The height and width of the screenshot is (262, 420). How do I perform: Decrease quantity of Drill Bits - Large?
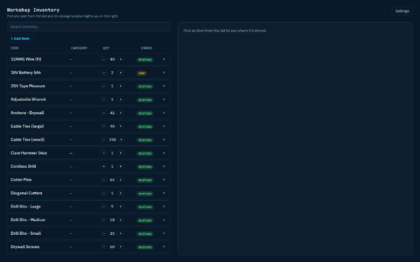pos(103,206)
